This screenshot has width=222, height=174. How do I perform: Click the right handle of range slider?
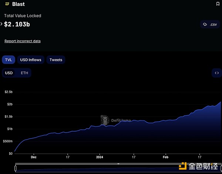click(x=221, y=168)
